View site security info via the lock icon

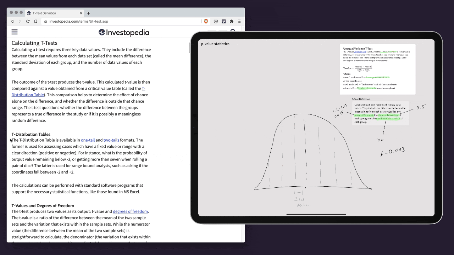pos(45,21)
